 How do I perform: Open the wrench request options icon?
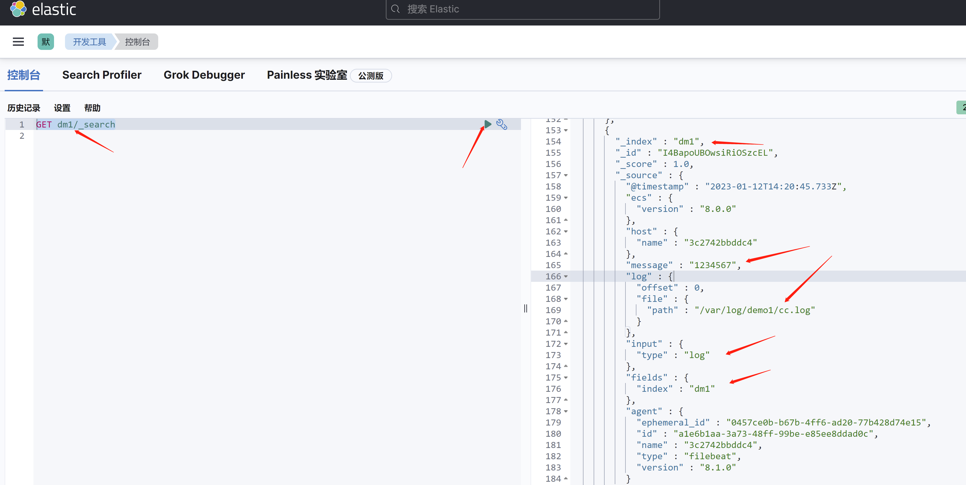click(502, 124)
